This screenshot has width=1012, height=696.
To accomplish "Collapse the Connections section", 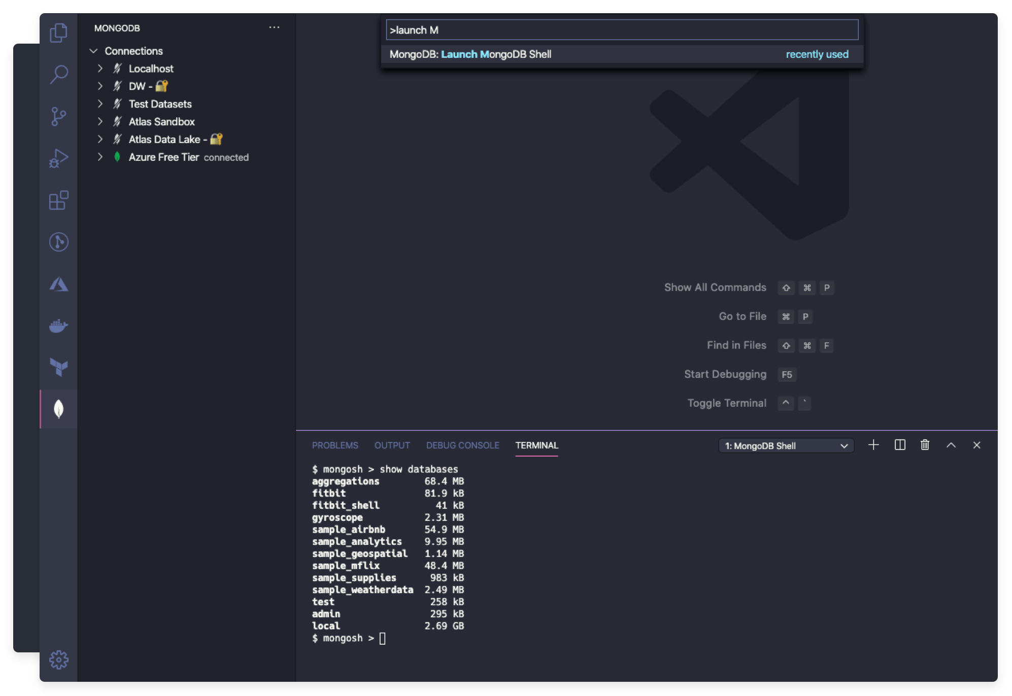I will pos(94,51).
